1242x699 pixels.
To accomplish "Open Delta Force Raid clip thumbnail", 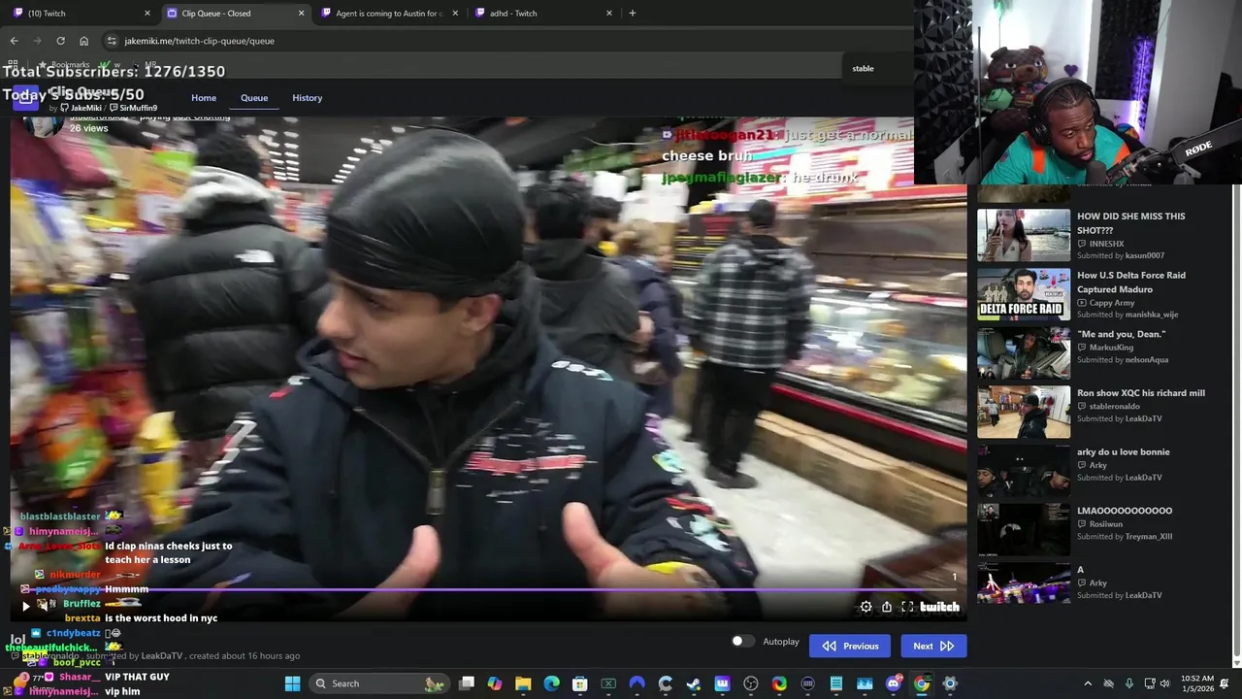I will (x=1024, y=294).
